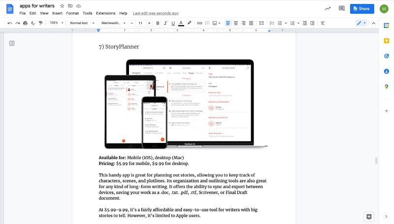Open the Insert menu
Viewport: 394px width, 224px height.
57,13
